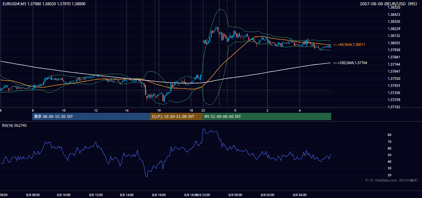422x198 pixels.
Task: Click price axis label 1.37453
Action: pos(394,85)
